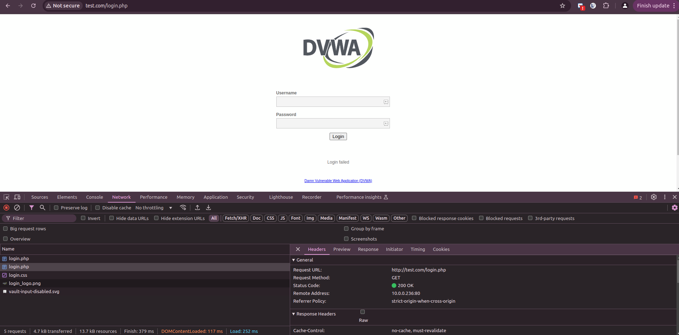The width and height of the screenshot is (679, 335).
Task: Import HAR file upload icon
Action: (197, 208)
